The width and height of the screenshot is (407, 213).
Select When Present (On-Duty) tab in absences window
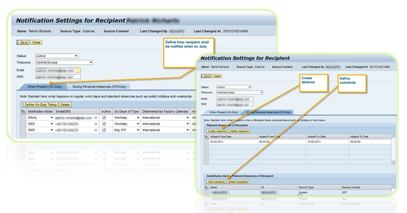pyautogui.click(x=224, y=112)
